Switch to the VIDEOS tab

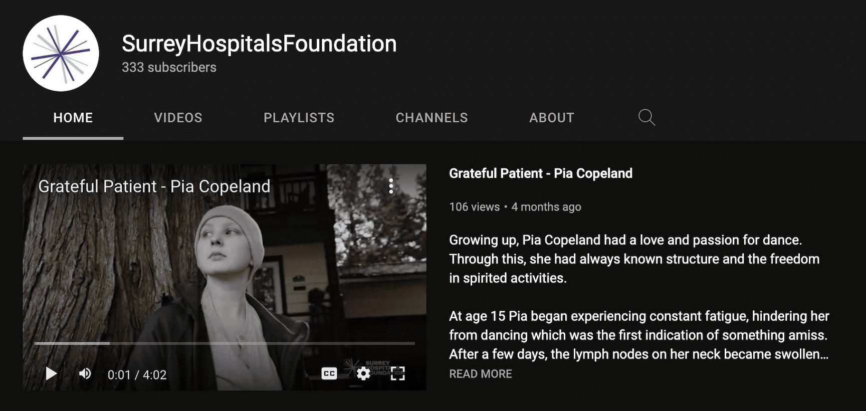click(x=178, y=118)
